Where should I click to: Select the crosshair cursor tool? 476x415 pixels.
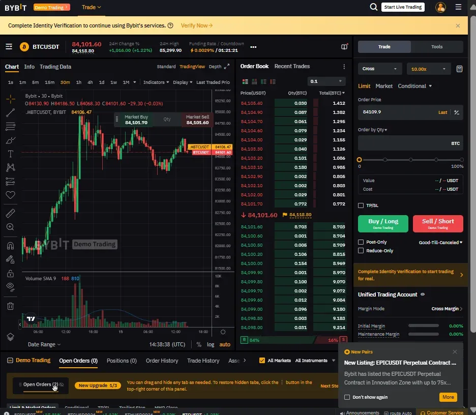point(10,99)
